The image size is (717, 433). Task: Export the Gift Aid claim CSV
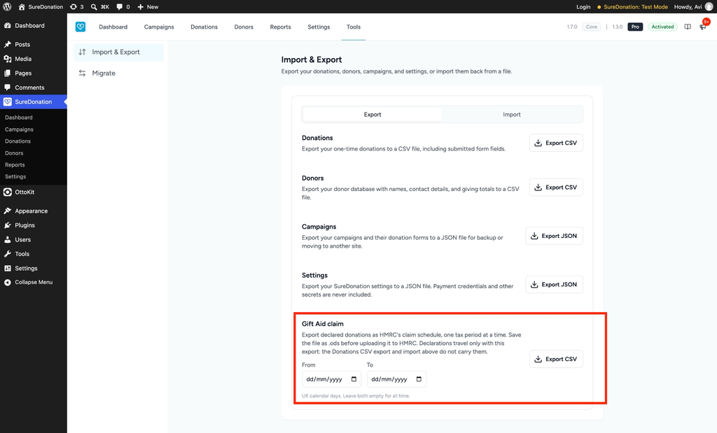556,359
